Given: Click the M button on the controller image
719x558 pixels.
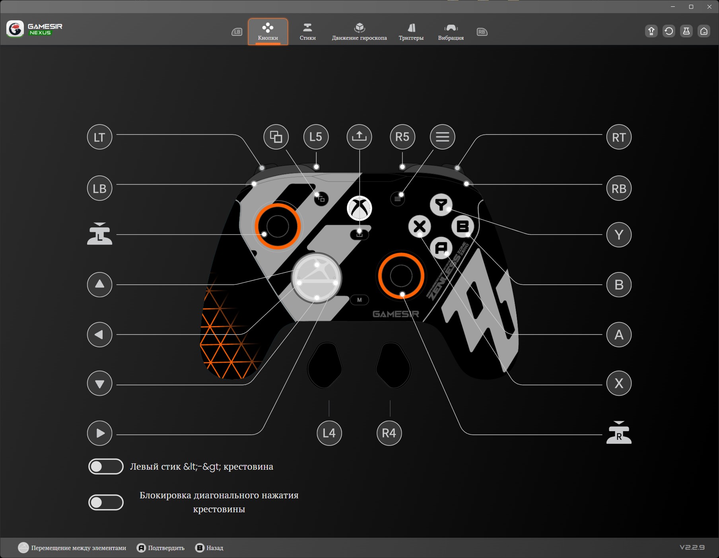Looking at the screenshot, I should point(359,300).
